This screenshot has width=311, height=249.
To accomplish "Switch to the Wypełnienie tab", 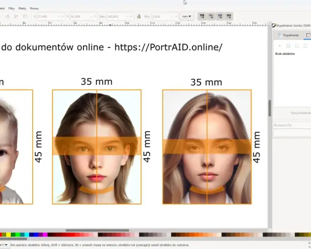I will coord(288,35).
